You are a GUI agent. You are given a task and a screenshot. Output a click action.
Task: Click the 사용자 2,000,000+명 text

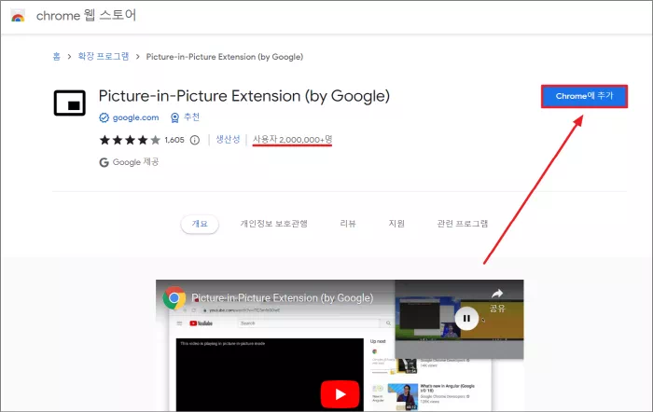(292, 140)
